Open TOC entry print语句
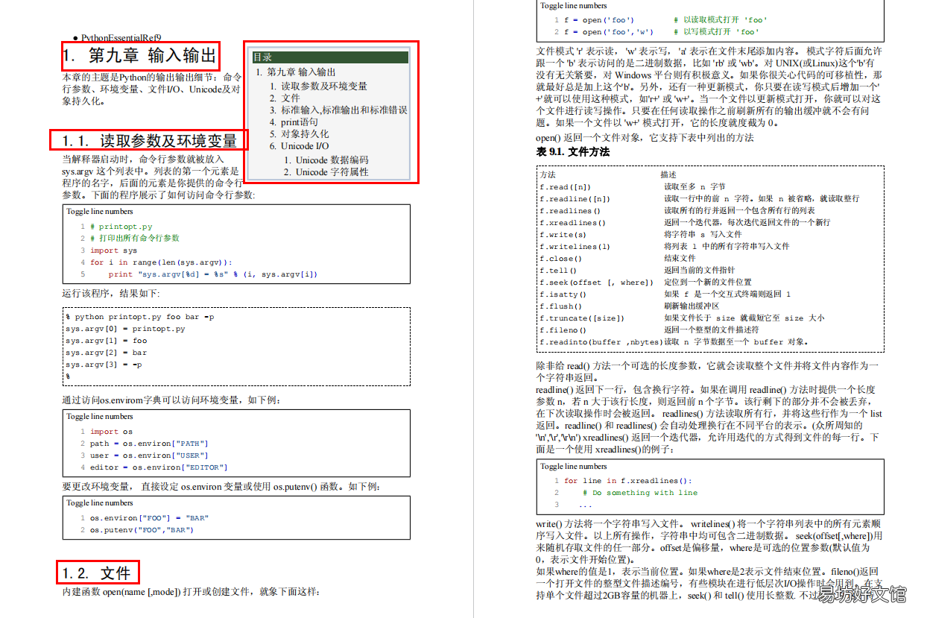The height and width of the screenshot is (618, 927). [300, 122]
